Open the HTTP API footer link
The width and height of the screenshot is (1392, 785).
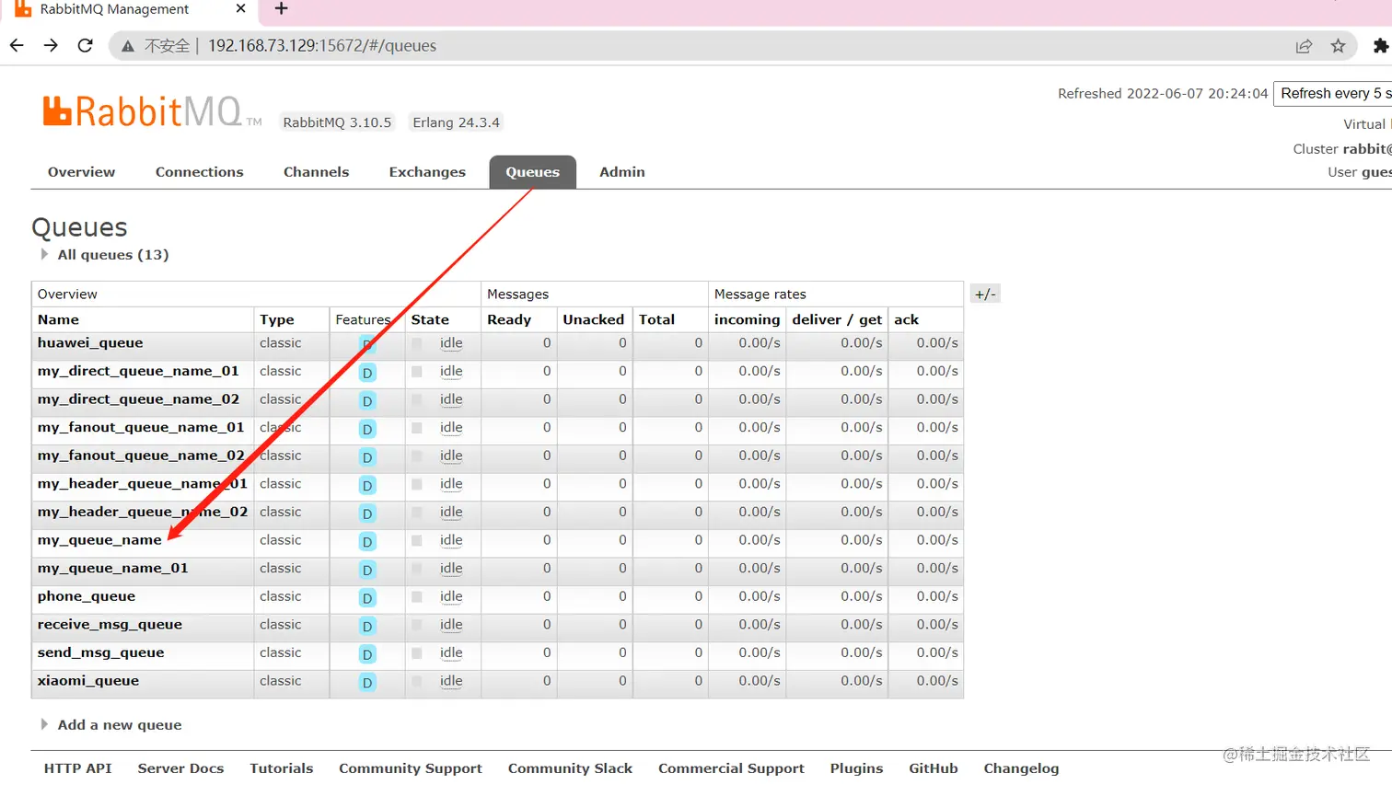pos(77,768)
